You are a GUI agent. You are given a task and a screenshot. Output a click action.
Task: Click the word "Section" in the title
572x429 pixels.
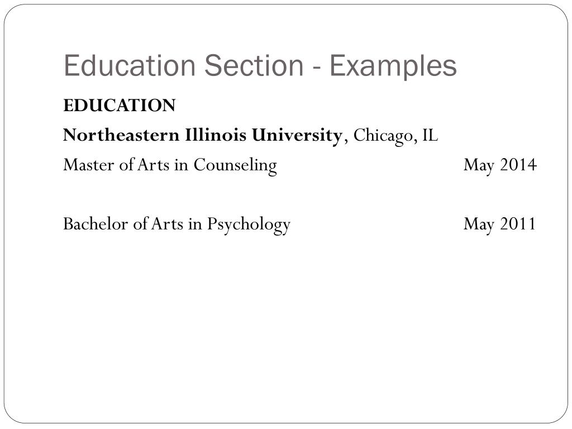(254, 66)
